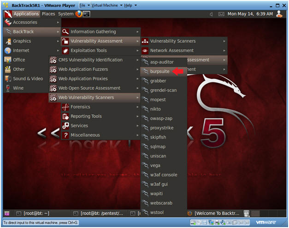Click the user session icon
289x228 pixels.
pyautogui.click(x=279, y=14)
